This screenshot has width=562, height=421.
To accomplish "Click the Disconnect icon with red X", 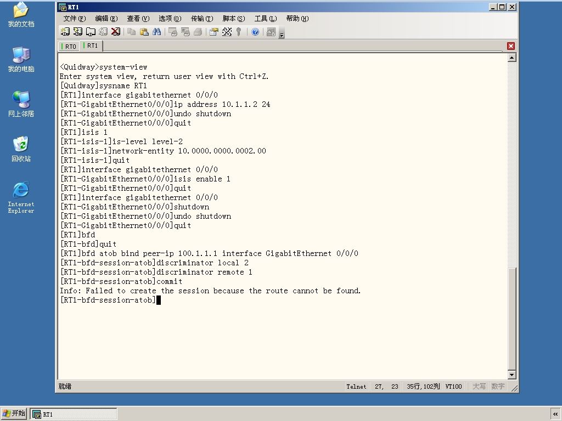I will click(115, 32).
